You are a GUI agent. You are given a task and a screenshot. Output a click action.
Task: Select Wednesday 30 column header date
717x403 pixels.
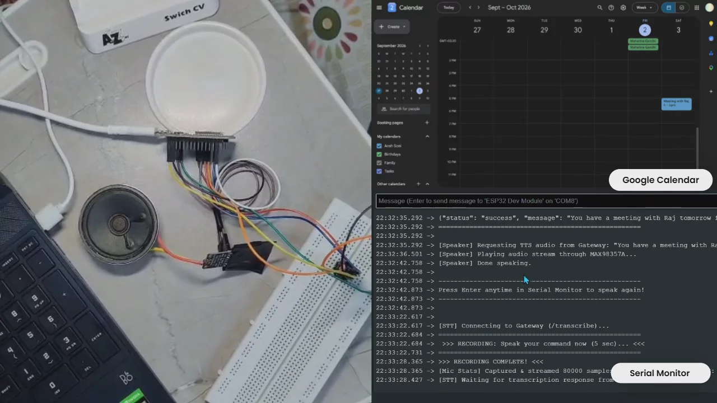pyautogui.click(x=578, y=30)
